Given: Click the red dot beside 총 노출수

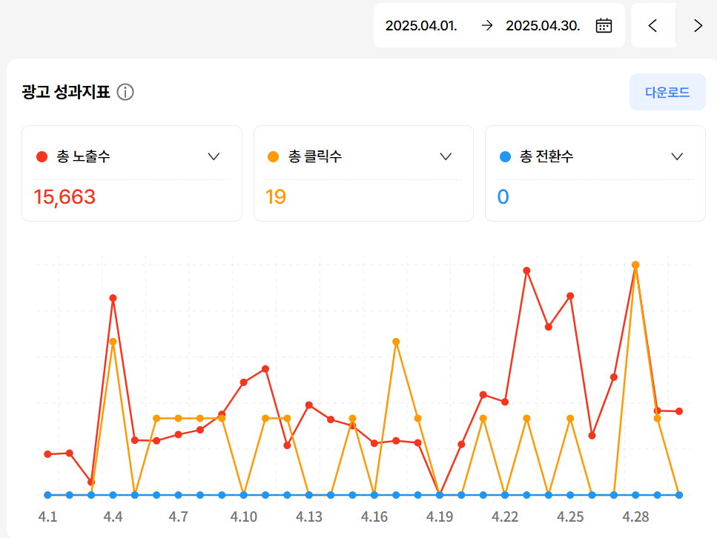Looking at the screenshot, I should 42,157.
